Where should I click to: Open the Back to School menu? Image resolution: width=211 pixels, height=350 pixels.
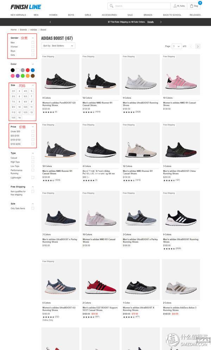pyautogui.click(x=172, y=15)
